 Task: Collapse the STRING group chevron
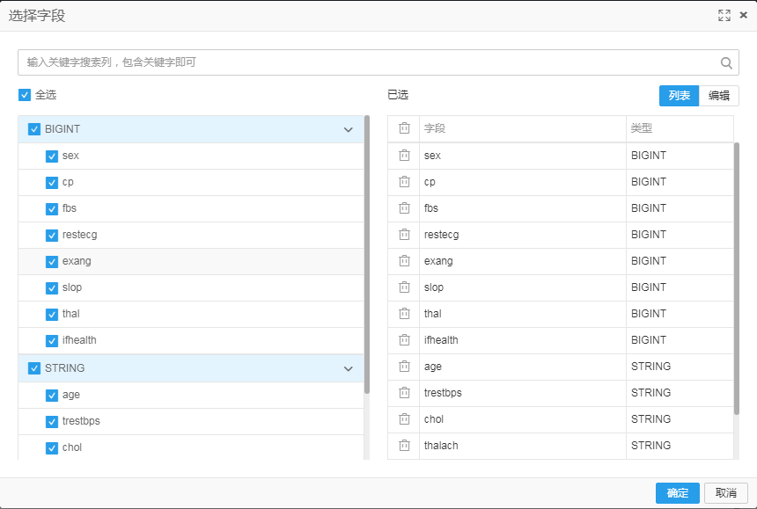click(x=348, y=368)
